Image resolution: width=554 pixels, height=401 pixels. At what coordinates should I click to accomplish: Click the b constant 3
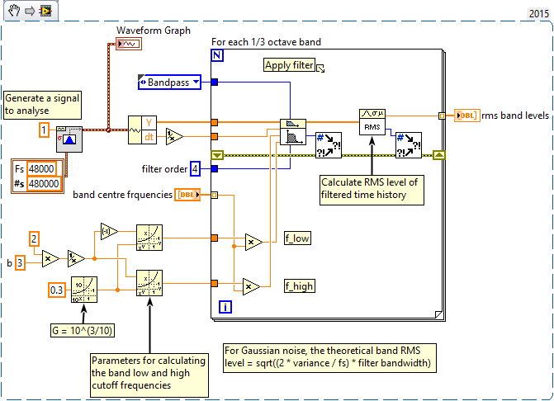click(20, 263)
